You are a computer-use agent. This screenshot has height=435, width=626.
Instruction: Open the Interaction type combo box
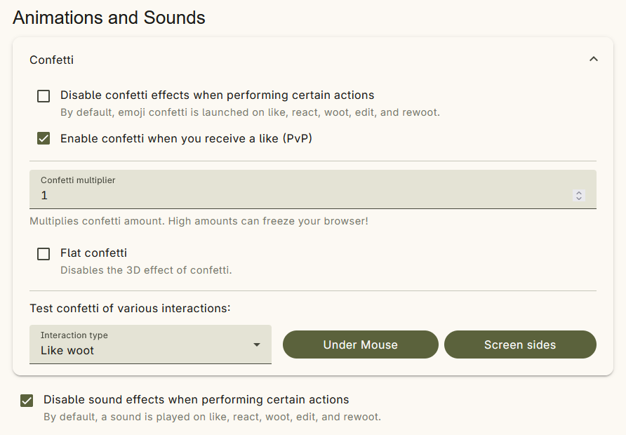pos(149,344)
